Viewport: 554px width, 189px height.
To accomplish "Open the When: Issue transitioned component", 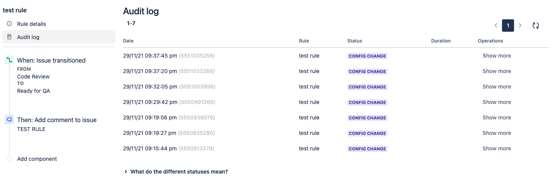I will point(51,60).
